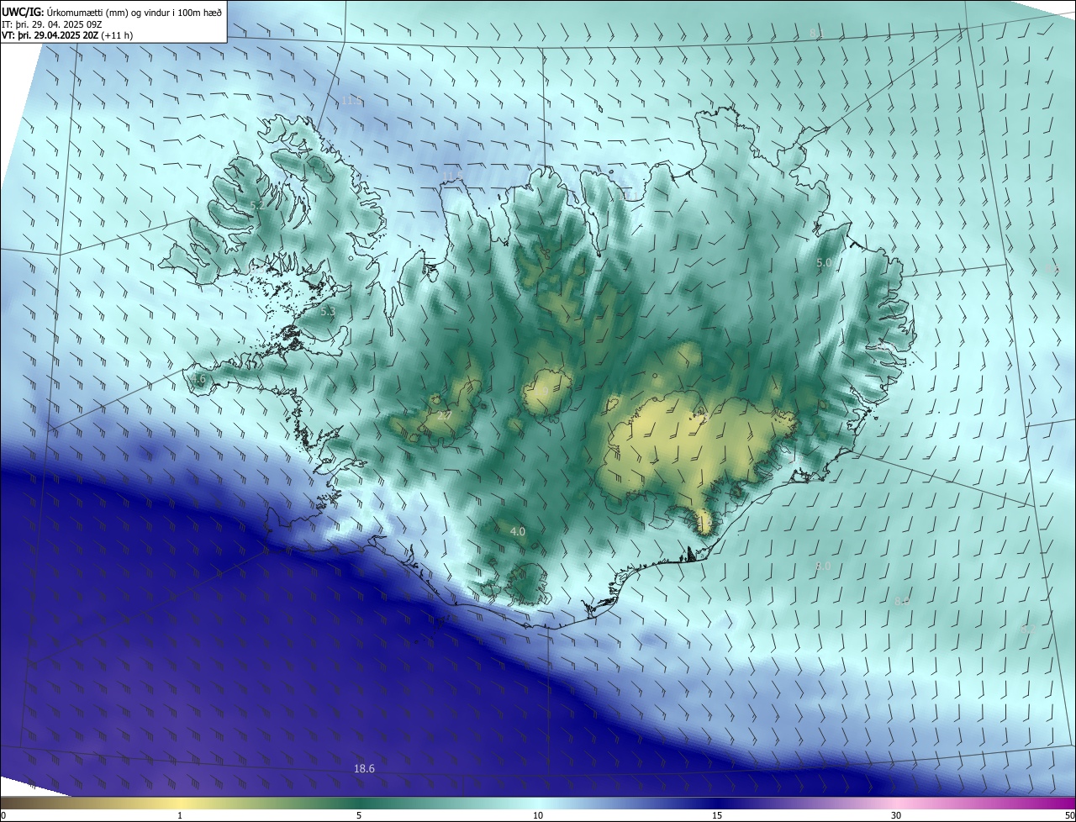Click the 8.1 value along the northern boundary line
This screenshot has width=1076, height=822.
816,33
